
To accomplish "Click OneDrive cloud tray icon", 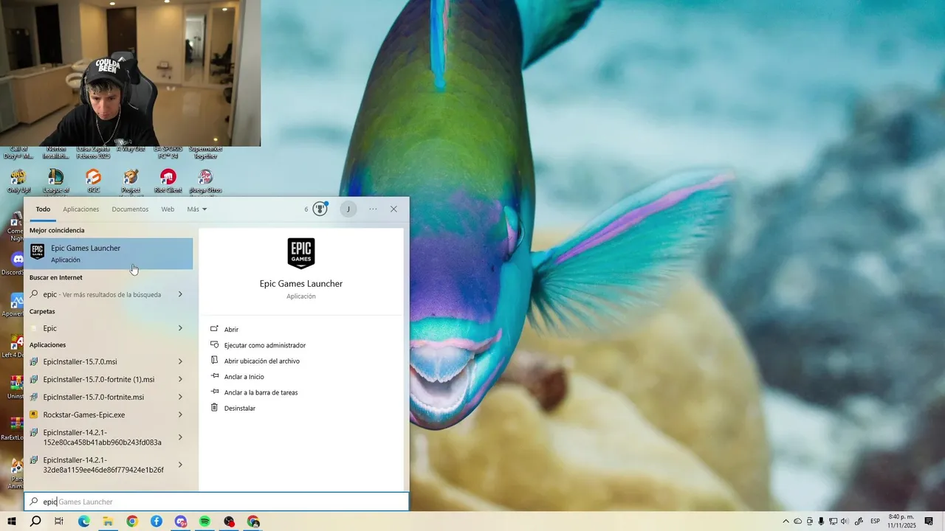I will click(x=798, y=521).
